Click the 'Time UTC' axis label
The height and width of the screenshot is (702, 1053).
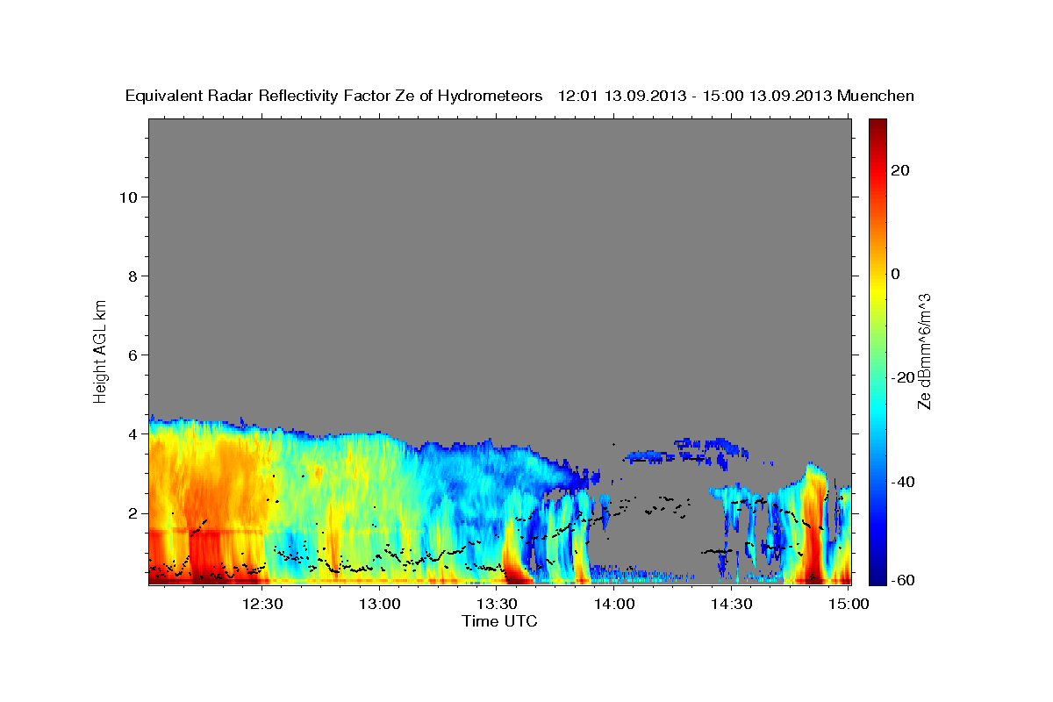(x=499, y=621)
